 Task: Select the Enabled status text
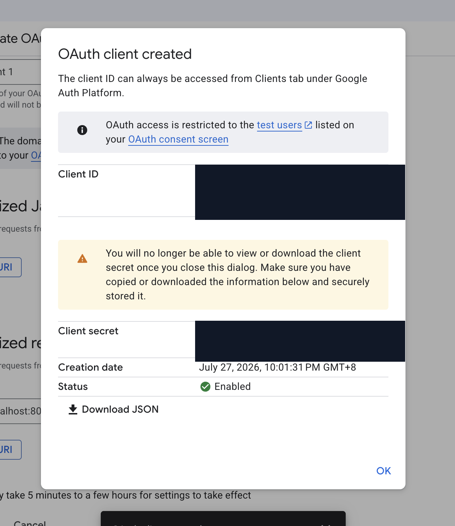pos(232,387)
